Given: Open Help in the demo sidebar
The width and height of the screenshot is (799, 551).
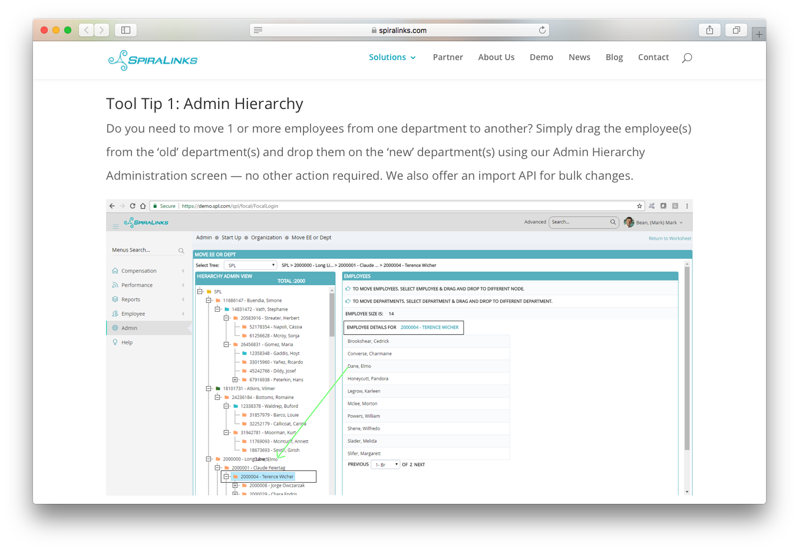Looking at the screenshot, I should click(x=127, y=342).
